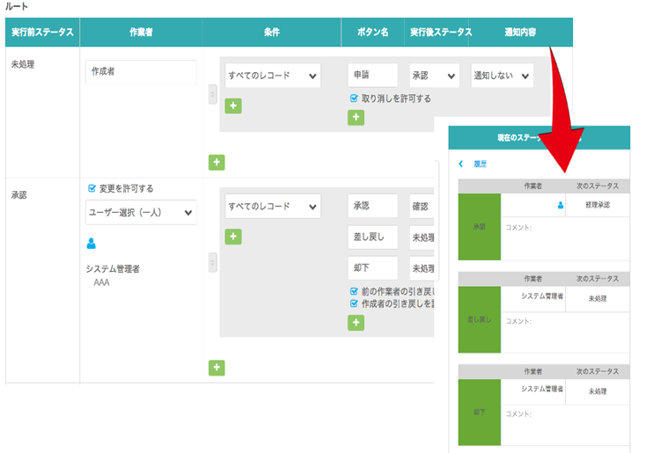Uncheck the 変更を許可する checkbox

pyautogui.click(x=92, y=188)
